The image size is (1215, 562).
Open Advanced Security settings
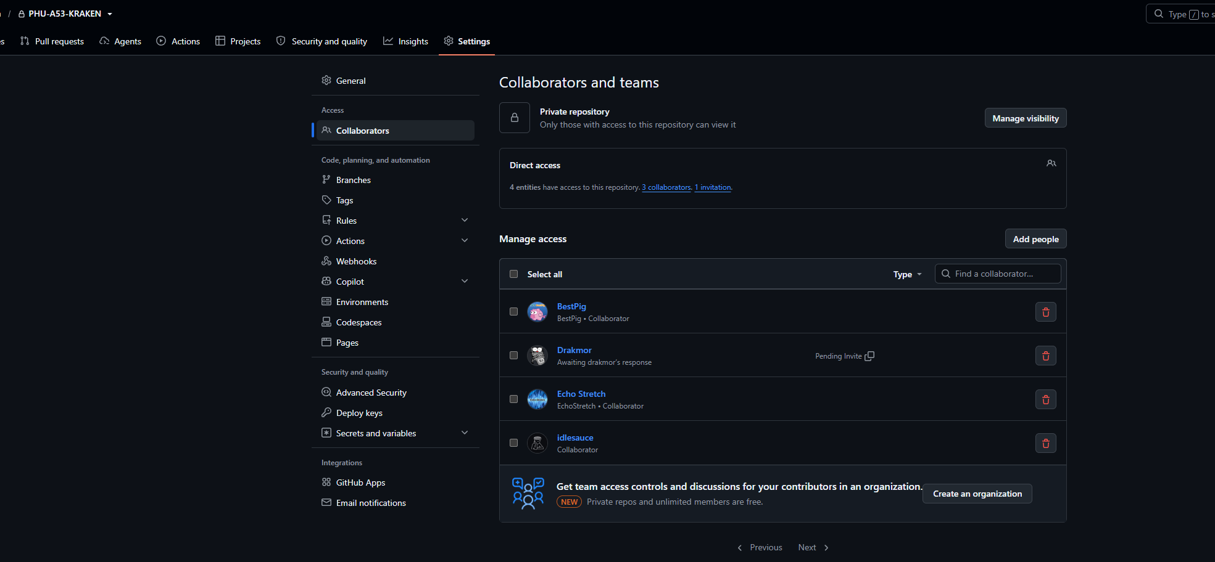(x=396, y=393)
